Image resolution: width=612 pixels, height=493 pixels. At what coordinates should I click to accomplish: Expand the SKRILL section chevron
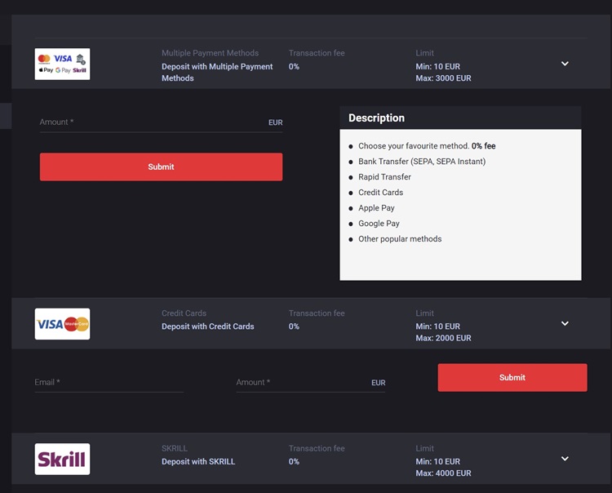point(565,459)
